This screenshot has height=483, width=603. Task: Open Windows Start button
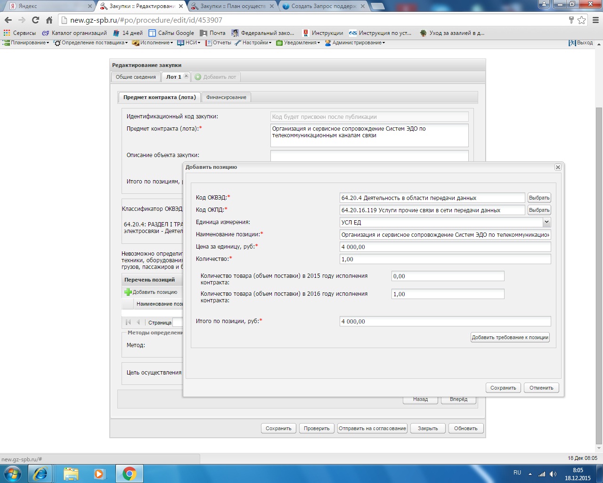pos(13,473)
